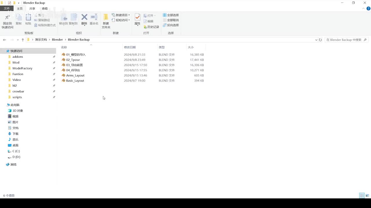
Task: Open the 新建项目 dropdown
Action: pos(121,15)
